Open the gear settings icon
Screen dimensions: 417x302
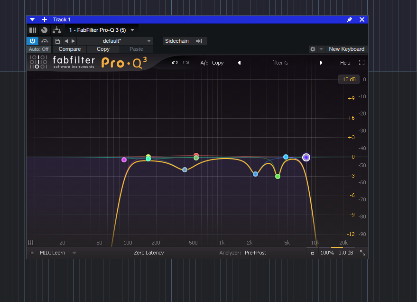click(313, 49)
